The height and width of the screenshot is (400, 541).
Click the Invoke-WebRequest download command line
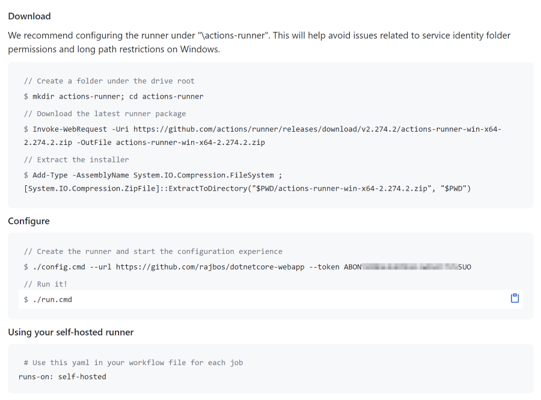point(263,129)
